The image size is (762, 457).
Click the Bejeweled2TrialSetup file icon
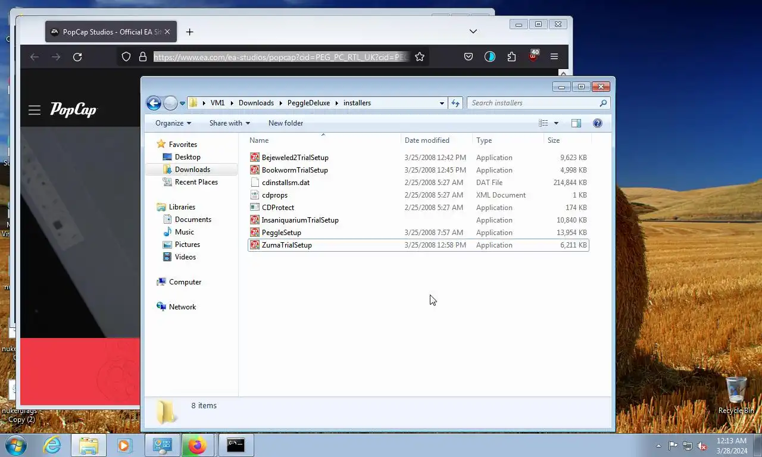coord(255,158)
